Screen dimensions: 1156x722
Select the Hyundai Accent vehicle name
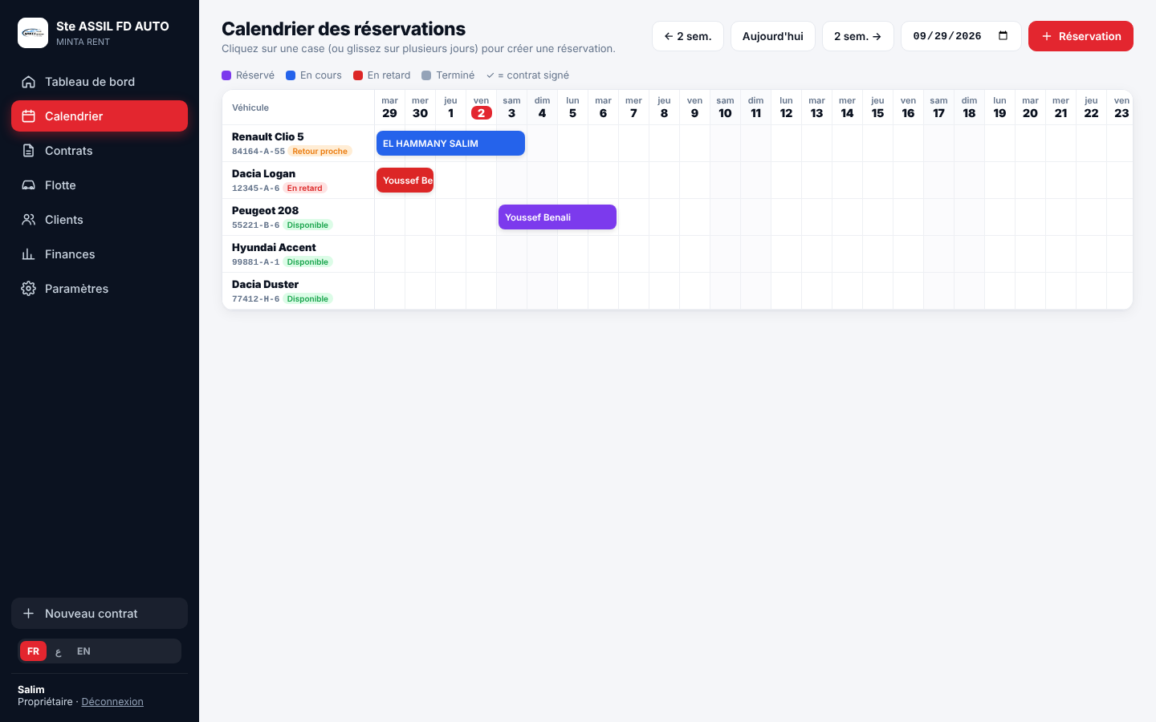coord(274,248)
